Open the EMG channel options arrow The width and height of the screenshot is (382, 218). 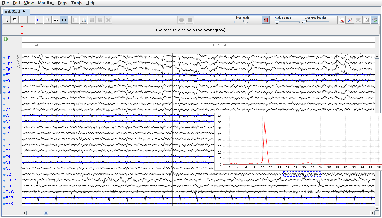point(4,192)
